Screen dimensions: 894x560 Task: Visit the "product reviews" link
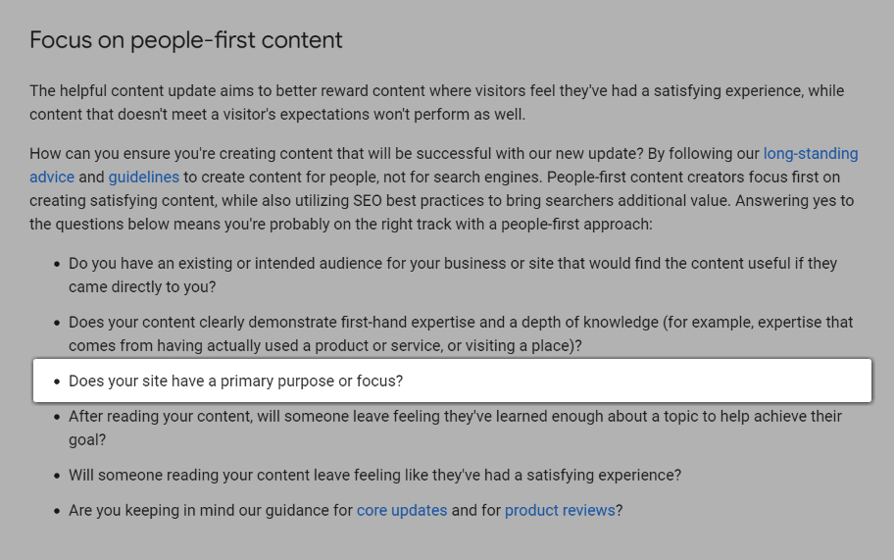tap(560, 510)
